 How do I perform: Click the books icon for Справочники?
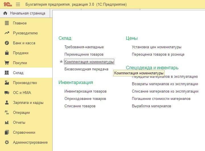[x=7, y=132]
